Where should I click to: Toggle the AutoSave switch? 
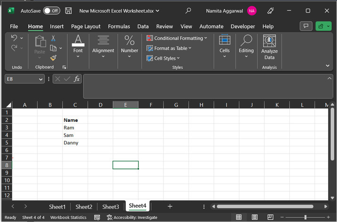pyautogui.click(x=51, y=10)
